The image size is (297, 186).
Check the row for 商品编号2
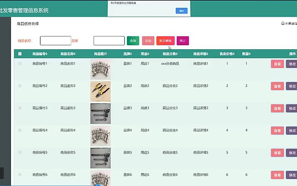[20, 86]
